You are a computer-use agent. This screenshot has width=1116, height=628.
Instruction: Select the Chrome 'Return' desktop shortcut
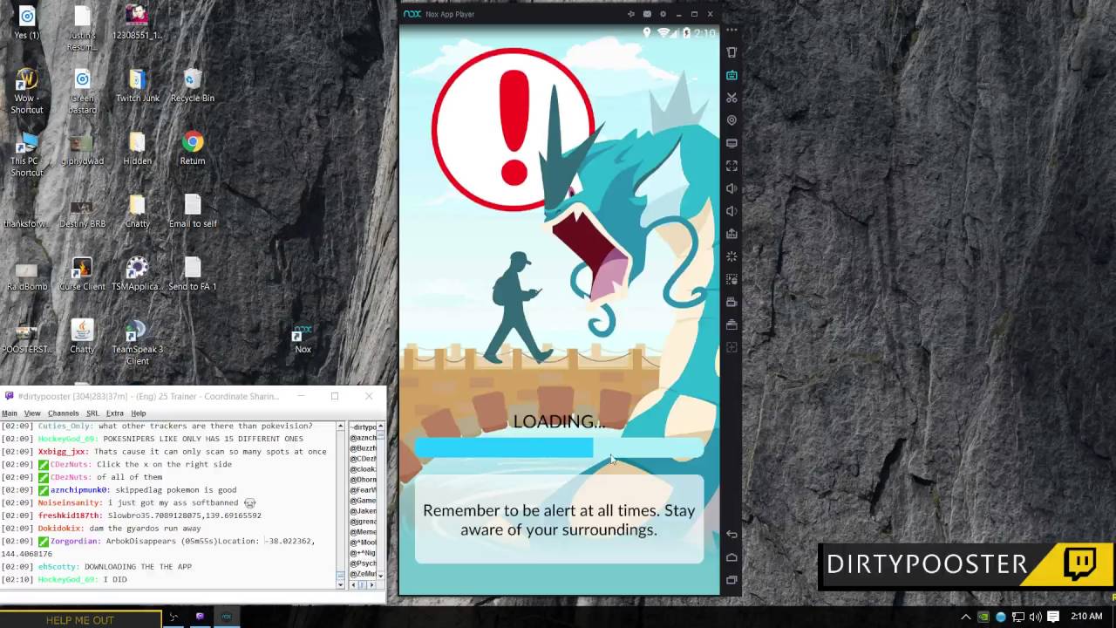(193, 148)
